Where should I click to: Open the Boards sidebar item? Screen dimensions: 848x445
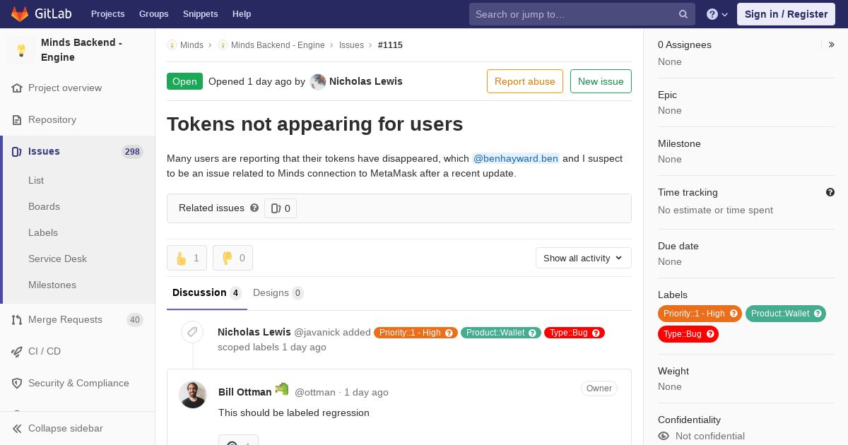(x=44, y=206)
